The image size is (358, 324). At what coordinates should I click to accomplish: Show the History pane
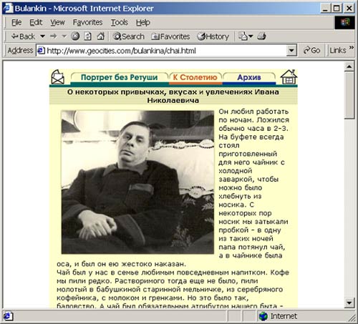213,36
